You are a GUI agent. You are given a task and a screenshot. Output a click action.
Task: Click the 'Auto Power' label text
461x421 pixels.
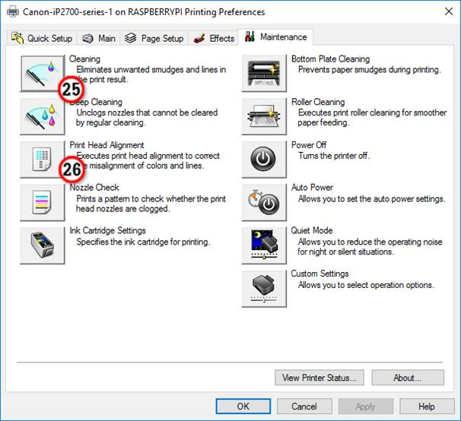coord(312,188)
